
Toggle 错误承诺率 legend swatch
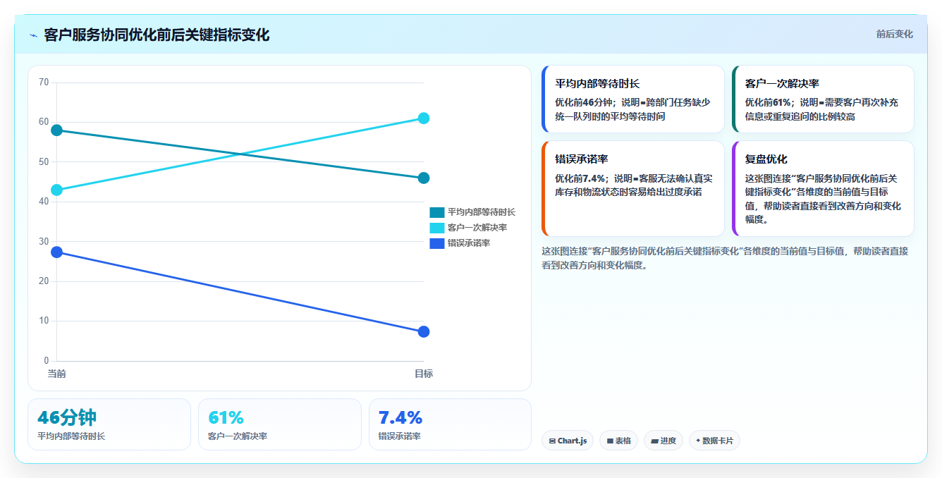(x=437, y=243)
